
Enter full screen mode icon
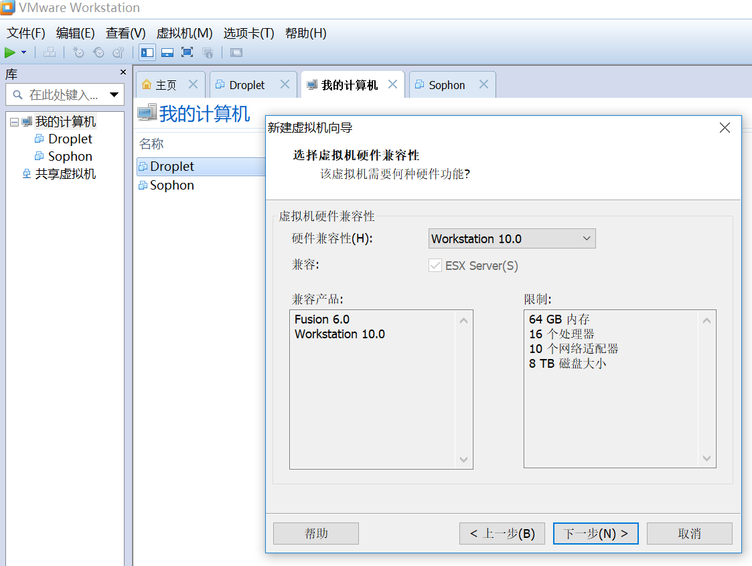(x=187, y=53)
